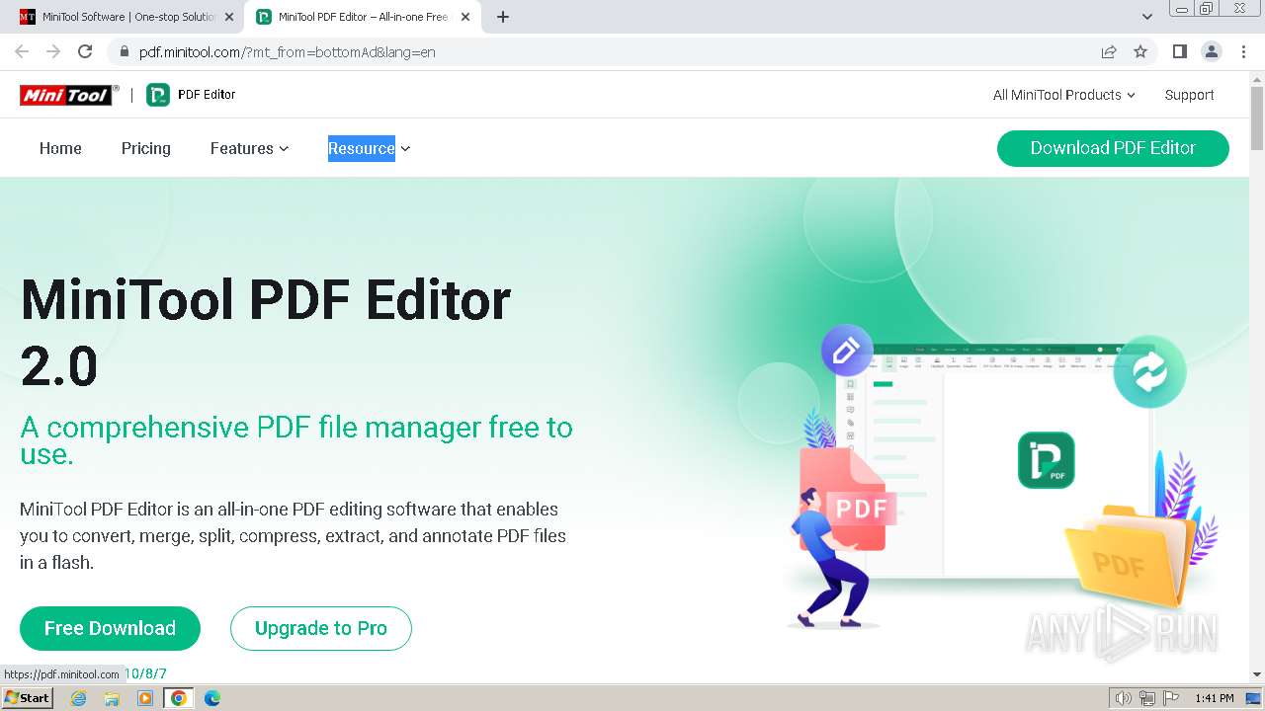Open the Chrome profile avatar
This screenshot has width=1265, height=711.
coord(1212,51)
